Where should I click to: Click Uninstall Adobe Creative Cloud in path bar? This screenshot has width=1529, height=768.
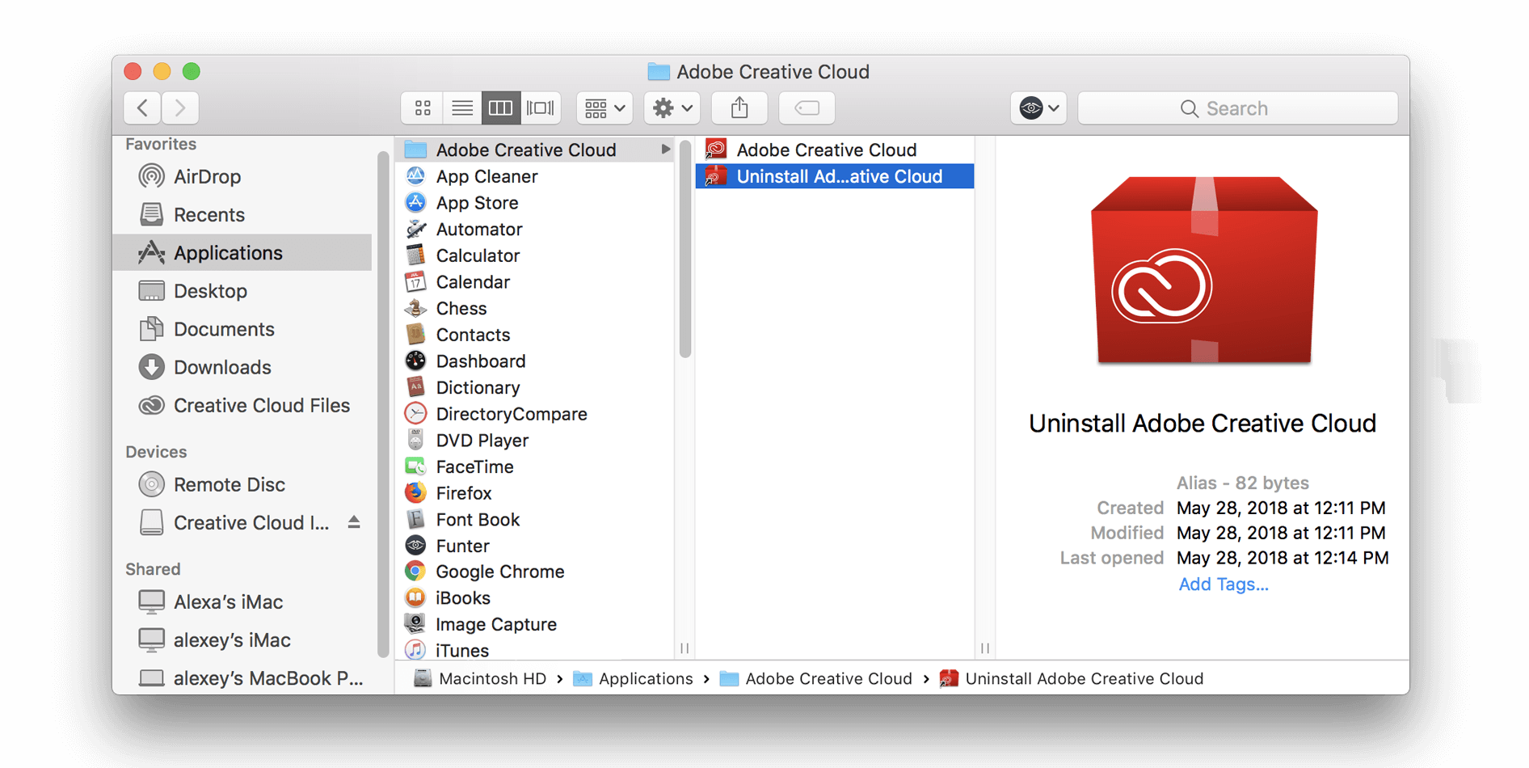1072,678
